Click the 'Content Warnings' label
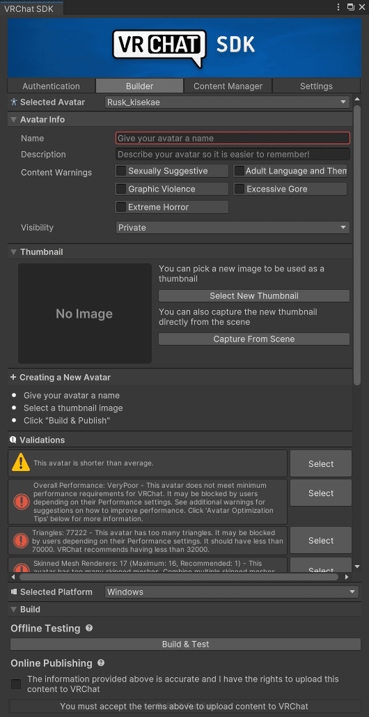Viewport: 369px width, 717px height. (x=56, y=172)
